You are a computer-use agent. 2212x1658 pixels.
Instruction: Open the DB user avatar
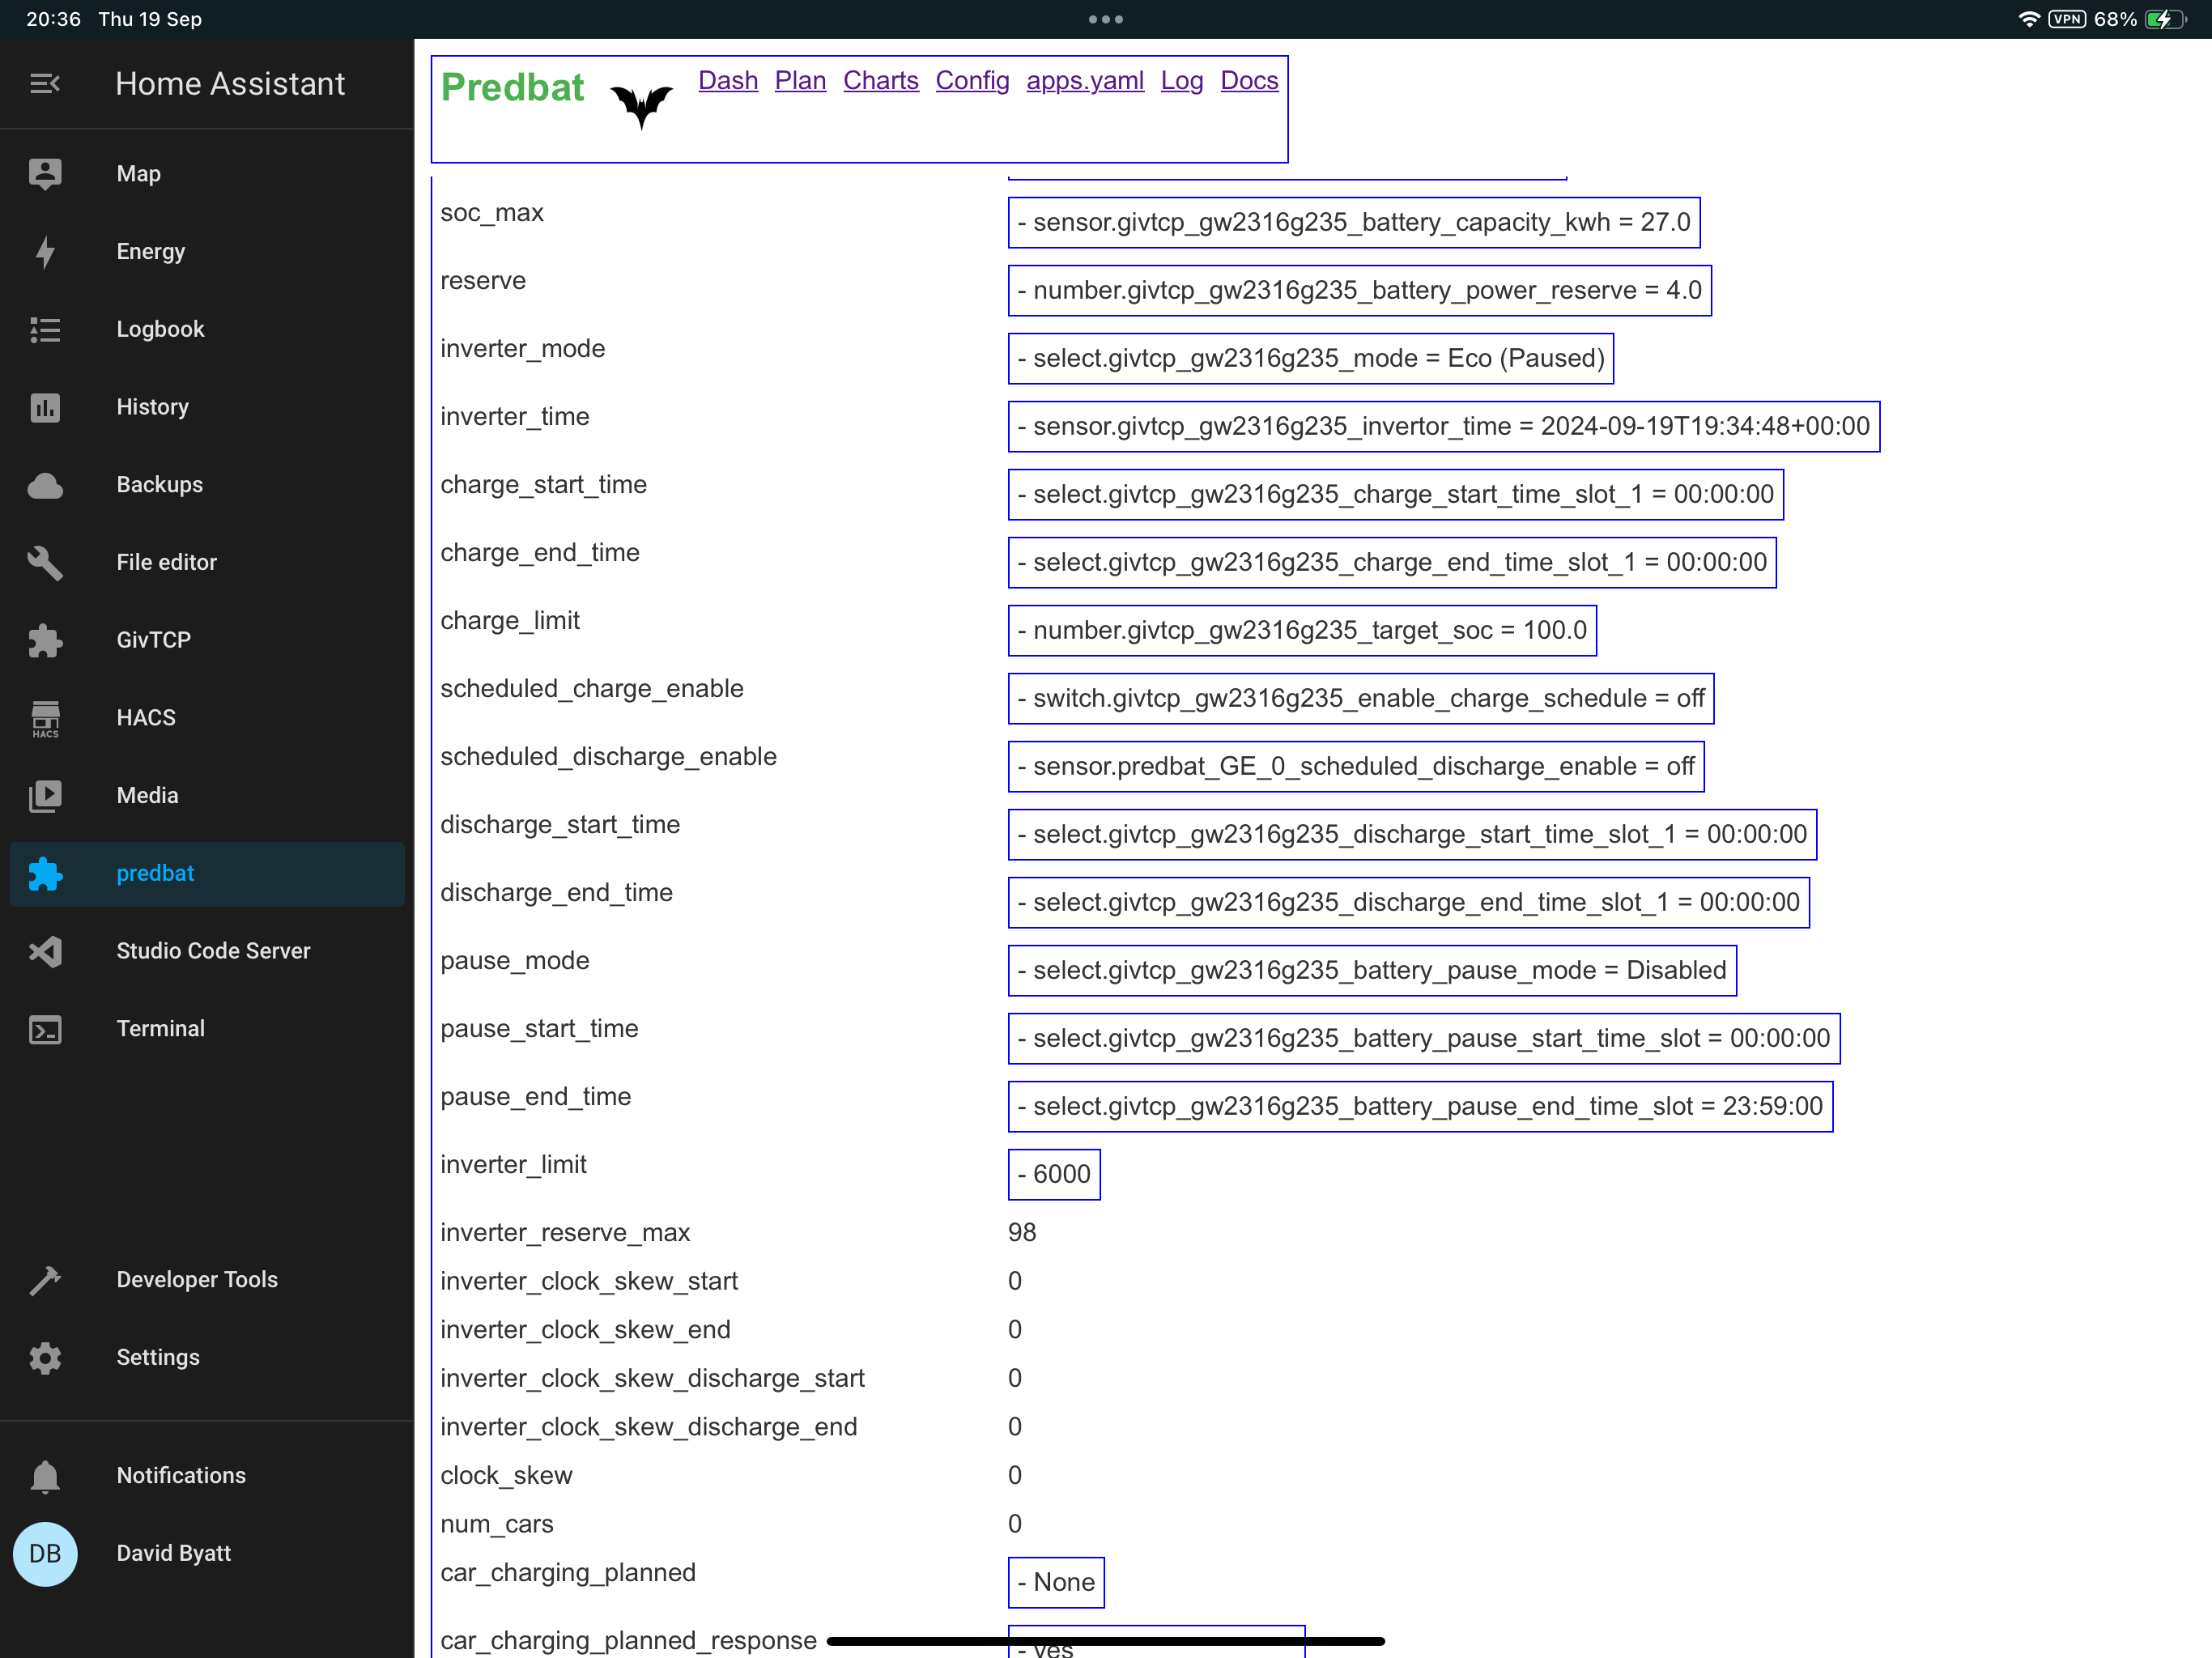click(x=45, y=1554)
